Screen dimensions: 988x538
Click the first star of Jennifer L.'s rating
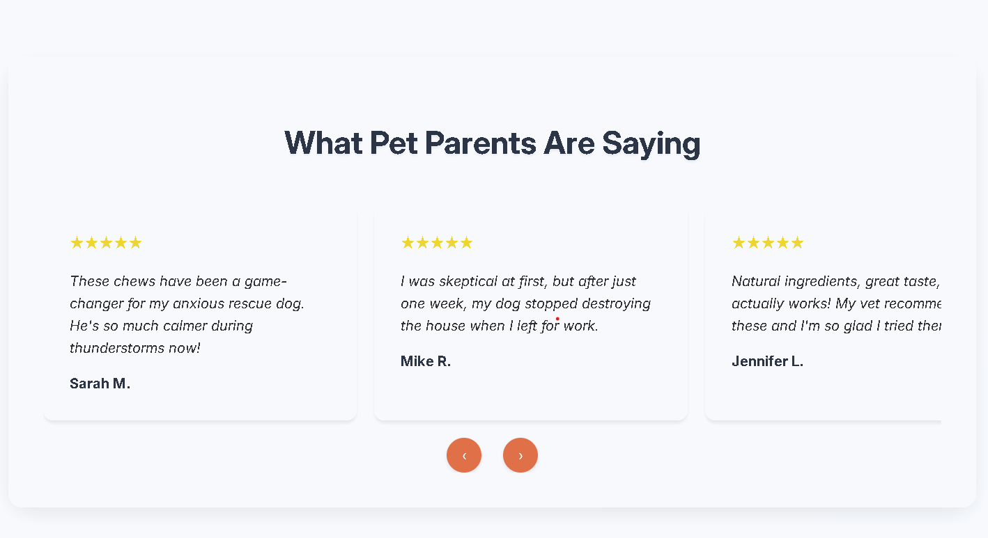tap(739, 243)
